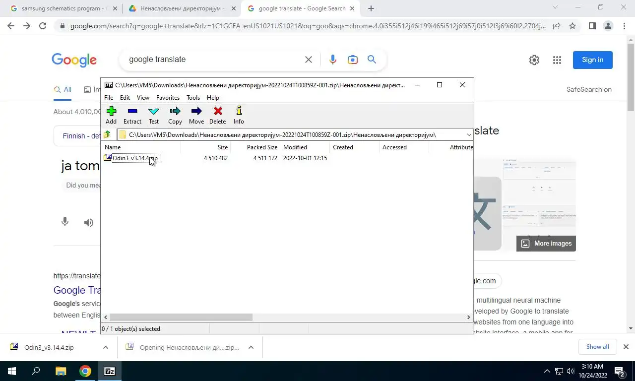Open Windows taskbar search
The height and width of the screenshot is (381, 635).
coord(36,371)
